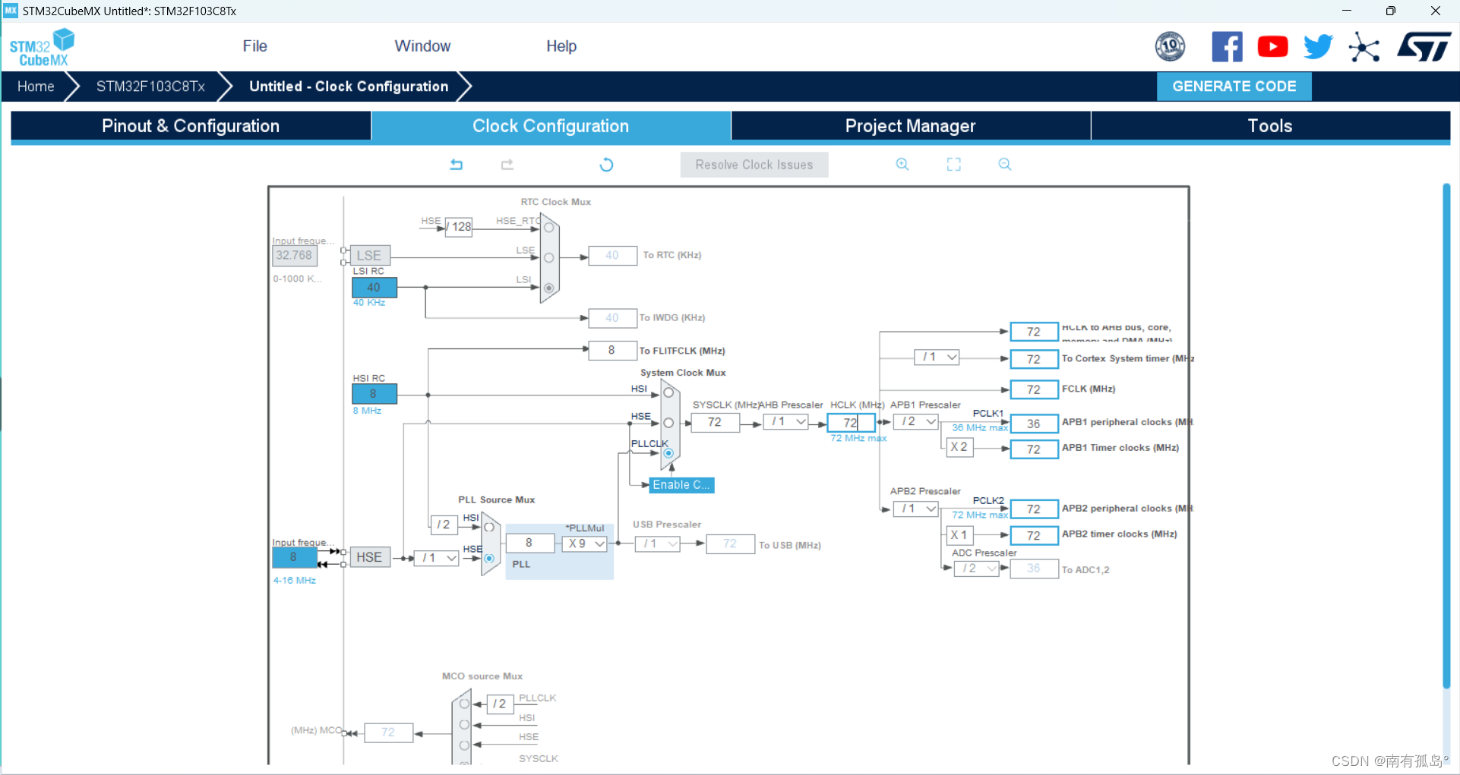Click the SYSCLK (MHz) value field
This screenshot has width=1460, height=775.
(715, 422)
